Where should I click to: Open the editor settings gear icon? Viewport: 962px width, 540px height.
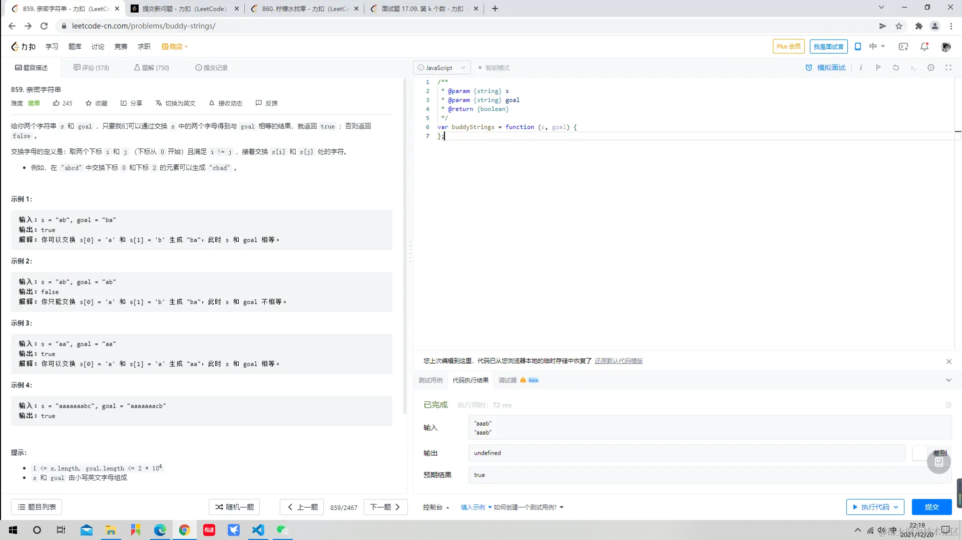coord(930,67)
